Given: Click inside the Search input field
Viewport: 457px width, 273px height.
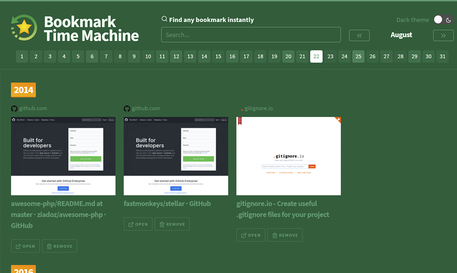Looking at the screenshot, I should click(x=251, y=34).
